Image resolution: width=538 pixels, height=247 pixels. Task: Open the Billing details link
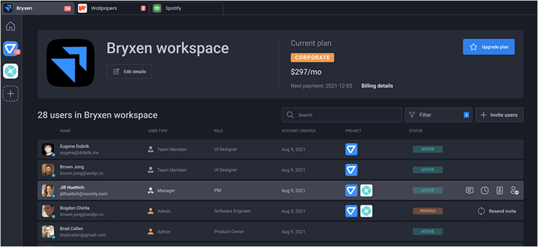[x=377, y=86]
